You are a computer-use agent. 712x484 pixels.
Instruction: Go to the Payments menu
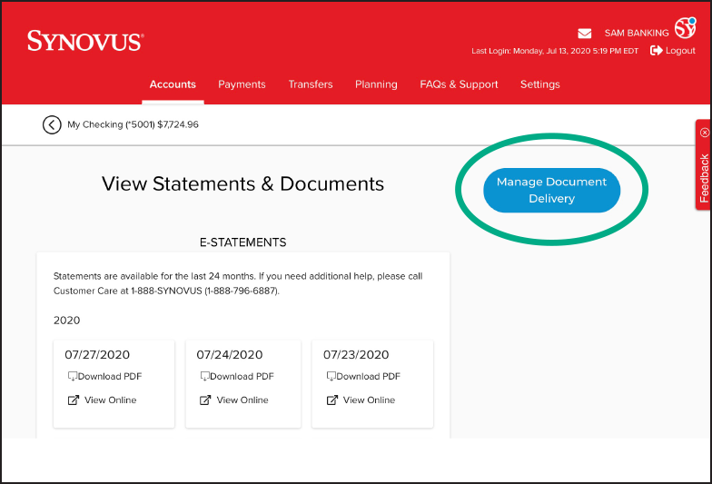tap(242, 84)
